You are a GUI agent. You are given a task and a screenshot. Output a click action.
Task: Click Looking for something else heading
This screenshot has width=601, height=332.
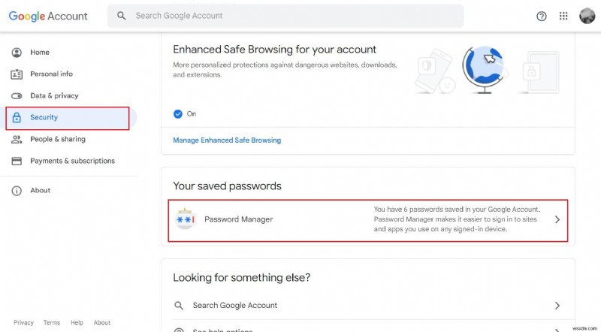(x=241, y=278)
